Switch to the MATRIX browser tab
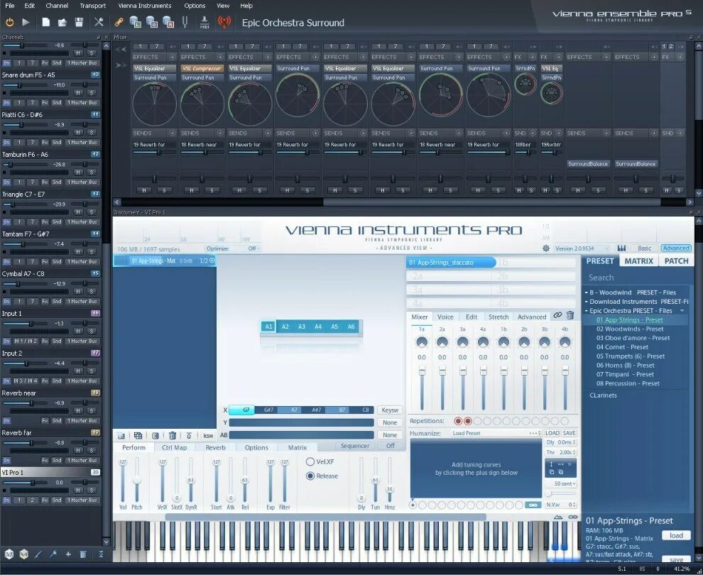Viewport: 703px width, 575px height. [x=639, y=261]
